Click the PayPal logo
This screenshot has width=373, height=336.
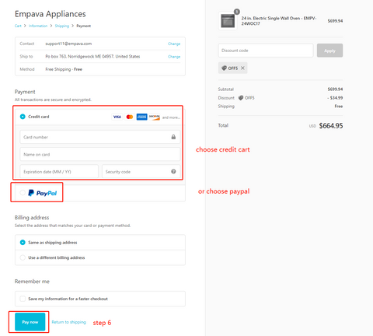pyautogui.click(x=43, y=193)
